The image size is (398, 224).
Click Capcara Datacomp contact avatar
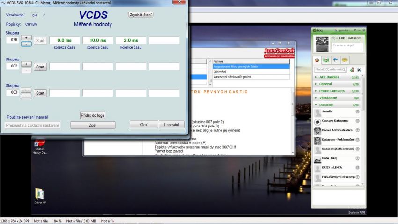click(x=317, y=122)
